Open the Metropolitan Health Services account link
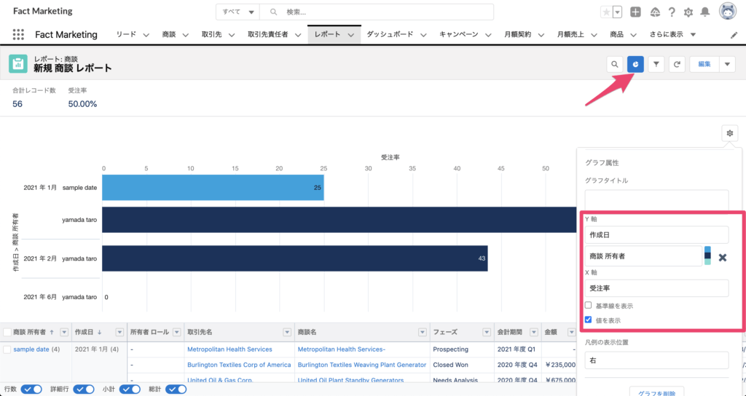Image resolution: width=746 pixels, height=396 pixels. [x=229, y=349]
